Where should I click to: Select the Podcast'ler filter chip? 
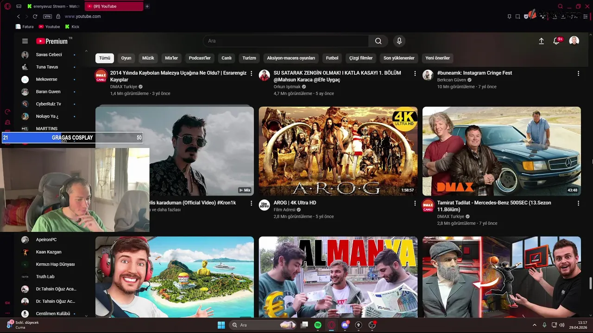200,58
